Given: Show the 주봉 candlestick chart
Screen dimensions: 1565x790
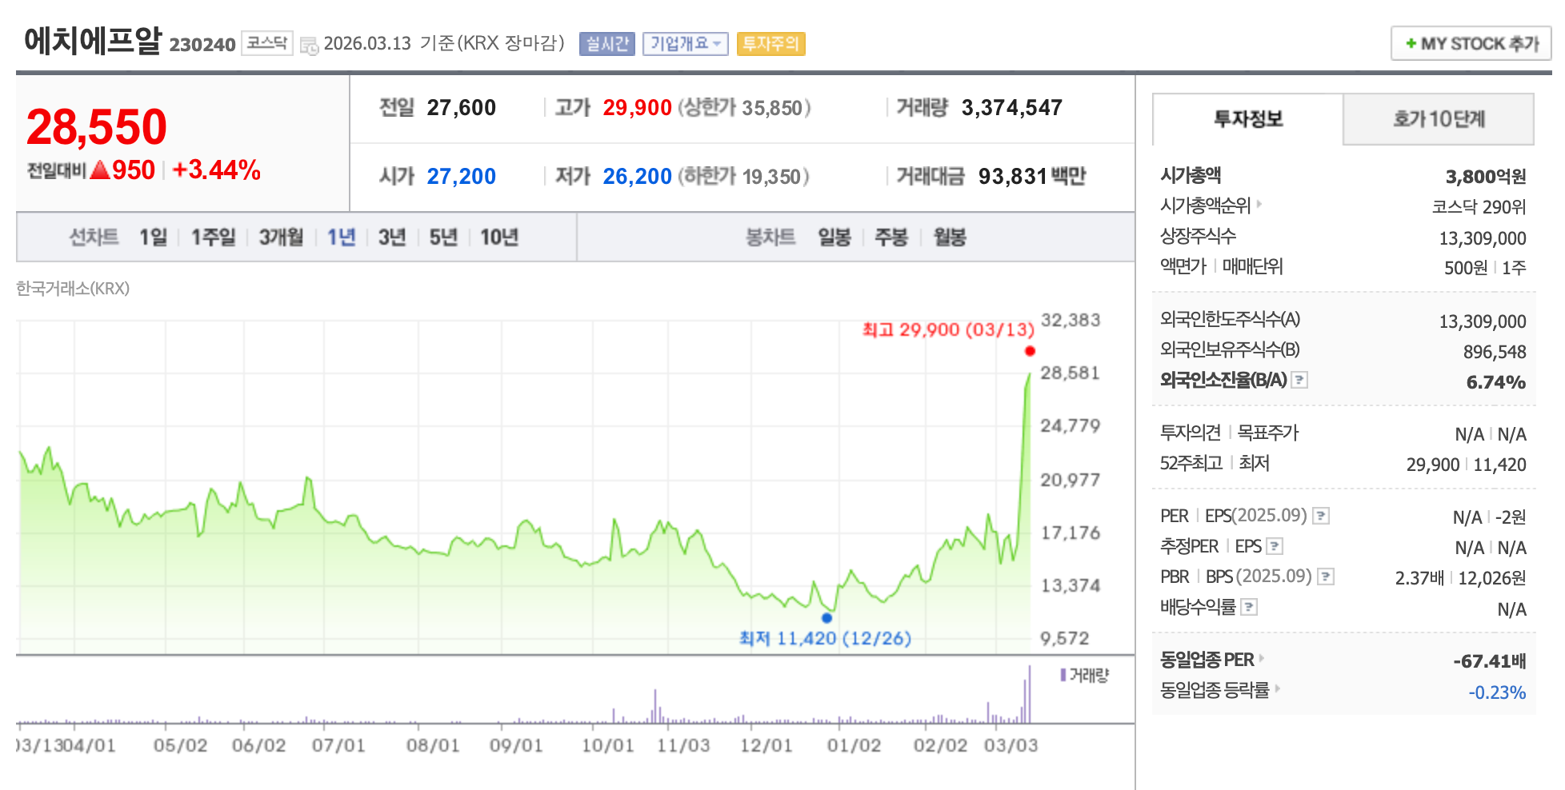Looking at the screenshot, I should point(891,237).
